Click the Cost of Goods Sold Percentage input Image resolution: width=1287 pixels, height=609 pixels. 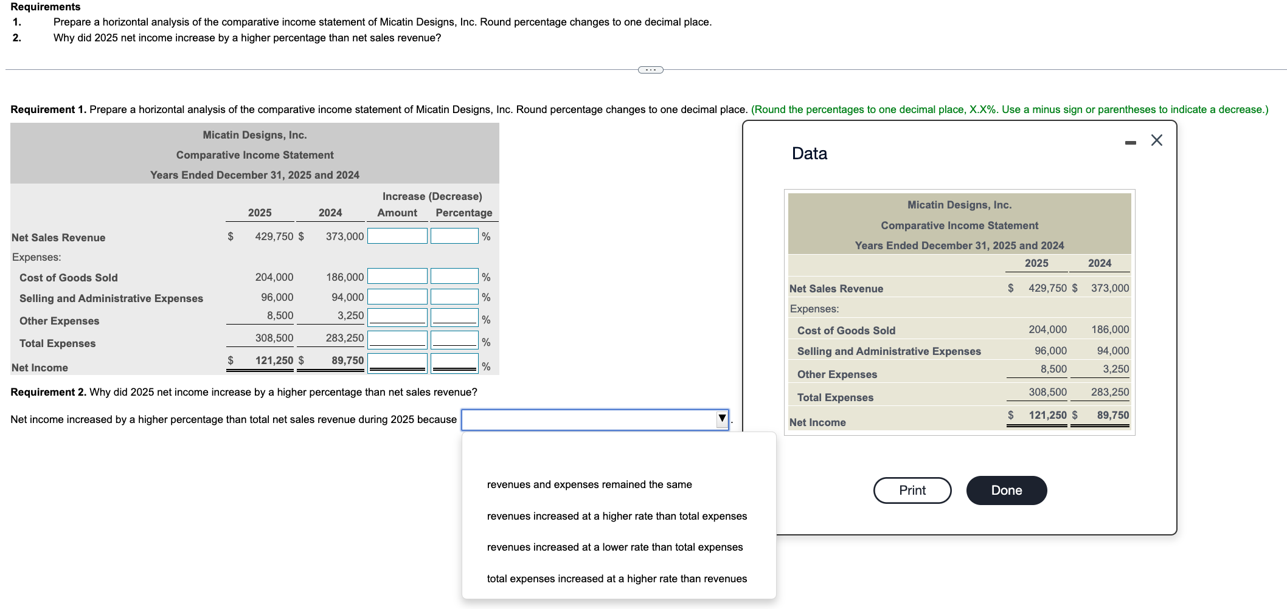[454, 275]
